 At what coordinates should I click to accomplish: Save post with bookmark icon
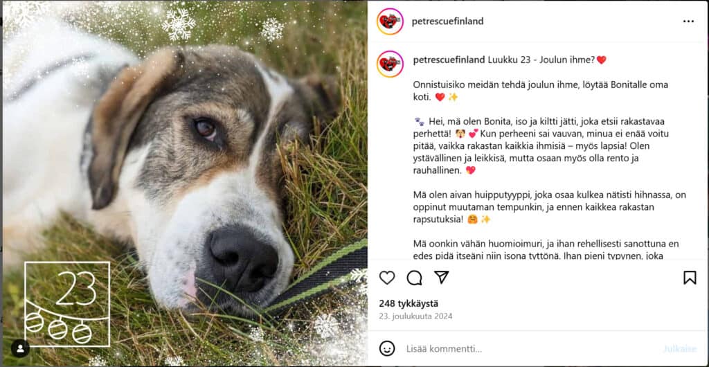[x=690, y=278]
